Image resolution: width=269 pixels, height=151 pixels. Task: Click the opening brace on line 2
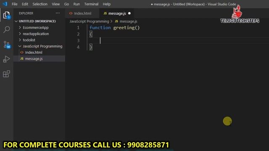pos(91,34)
